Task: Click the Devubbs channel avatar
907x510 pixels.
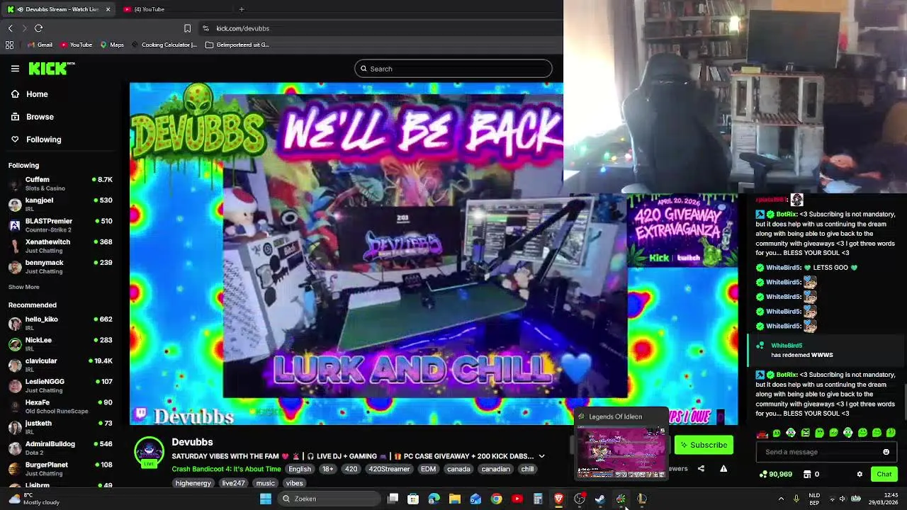Action: tap(149, 452)
